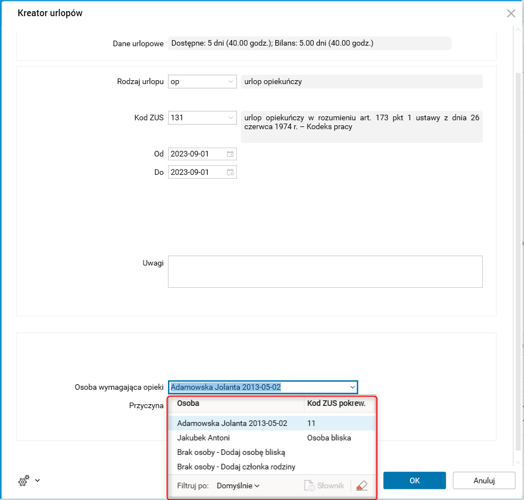The width and height of the screenshot is (524, 500).
Task: Click into the Uwagi text area
Action: click(x=325, y=272)
